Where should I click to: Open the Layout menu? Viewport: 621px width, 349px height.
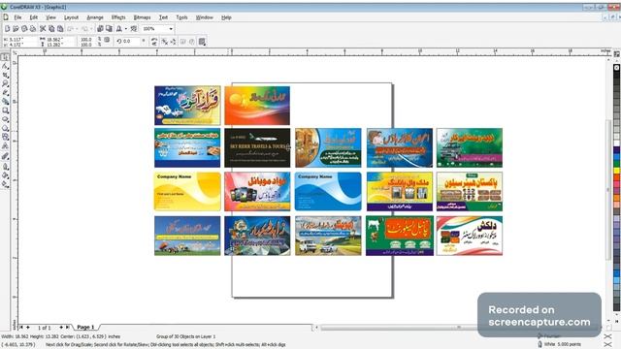71,17
